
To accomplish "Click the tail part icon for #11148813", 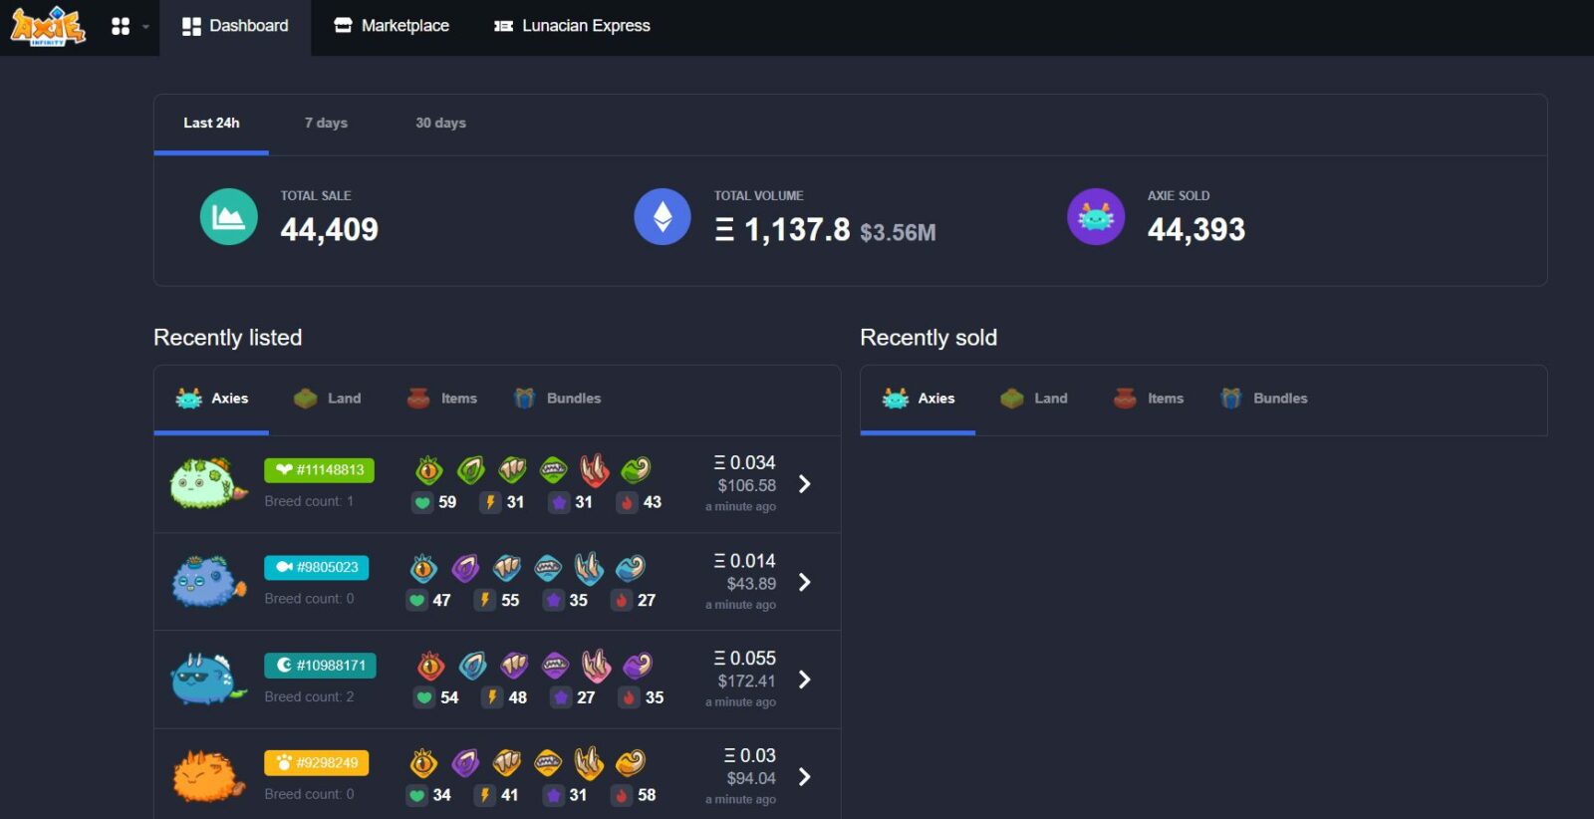I will (636, 469).
